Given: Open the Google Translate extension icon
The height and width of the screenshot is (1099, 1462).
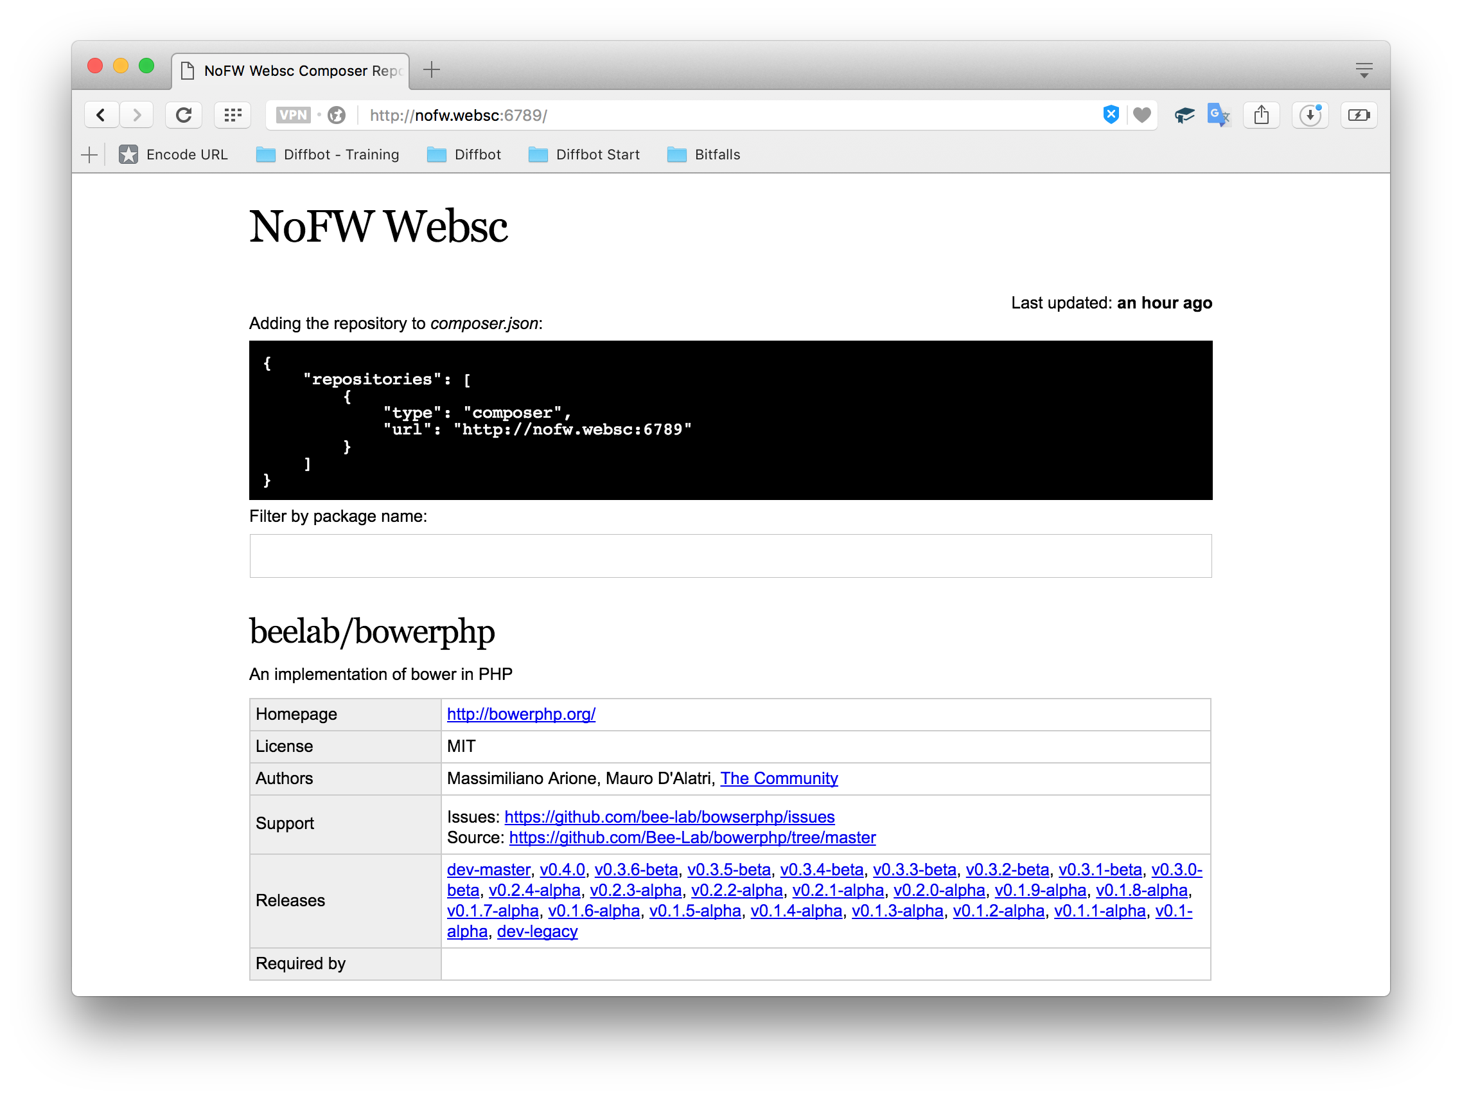Looking at the screenshot, I should [1218, 115].
